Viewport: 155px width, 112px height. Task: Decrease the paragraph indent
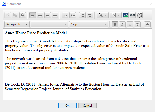[x=65, y=15]
